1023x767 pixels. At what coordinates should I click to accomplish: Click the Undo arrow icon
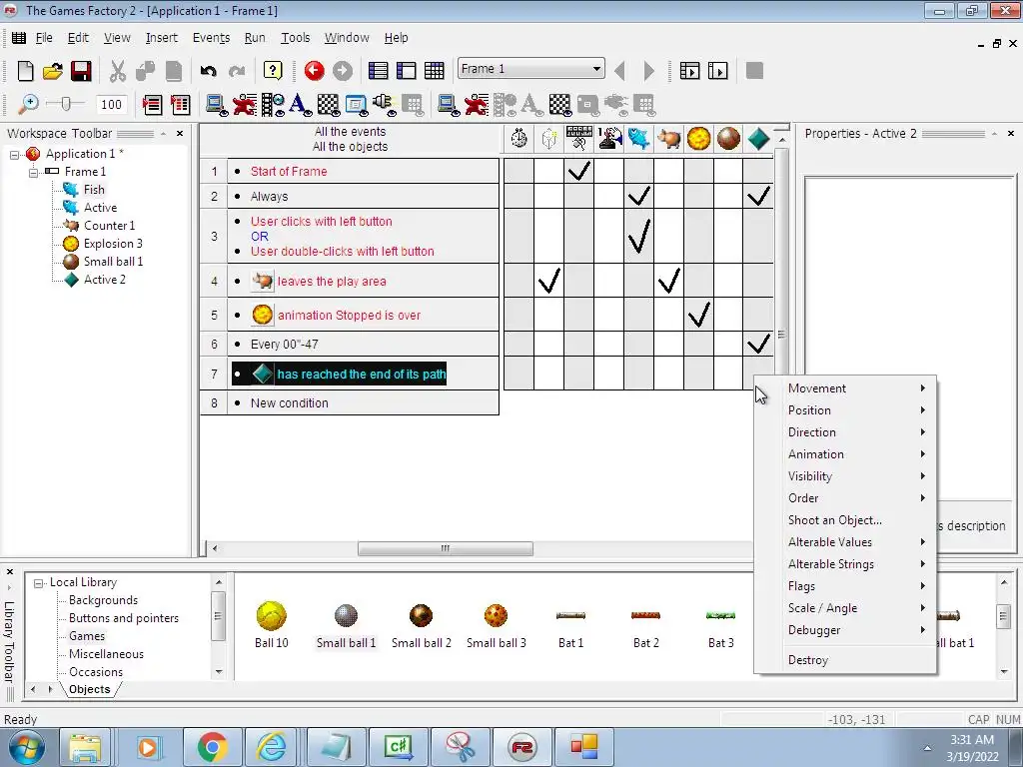coord(208,71)
